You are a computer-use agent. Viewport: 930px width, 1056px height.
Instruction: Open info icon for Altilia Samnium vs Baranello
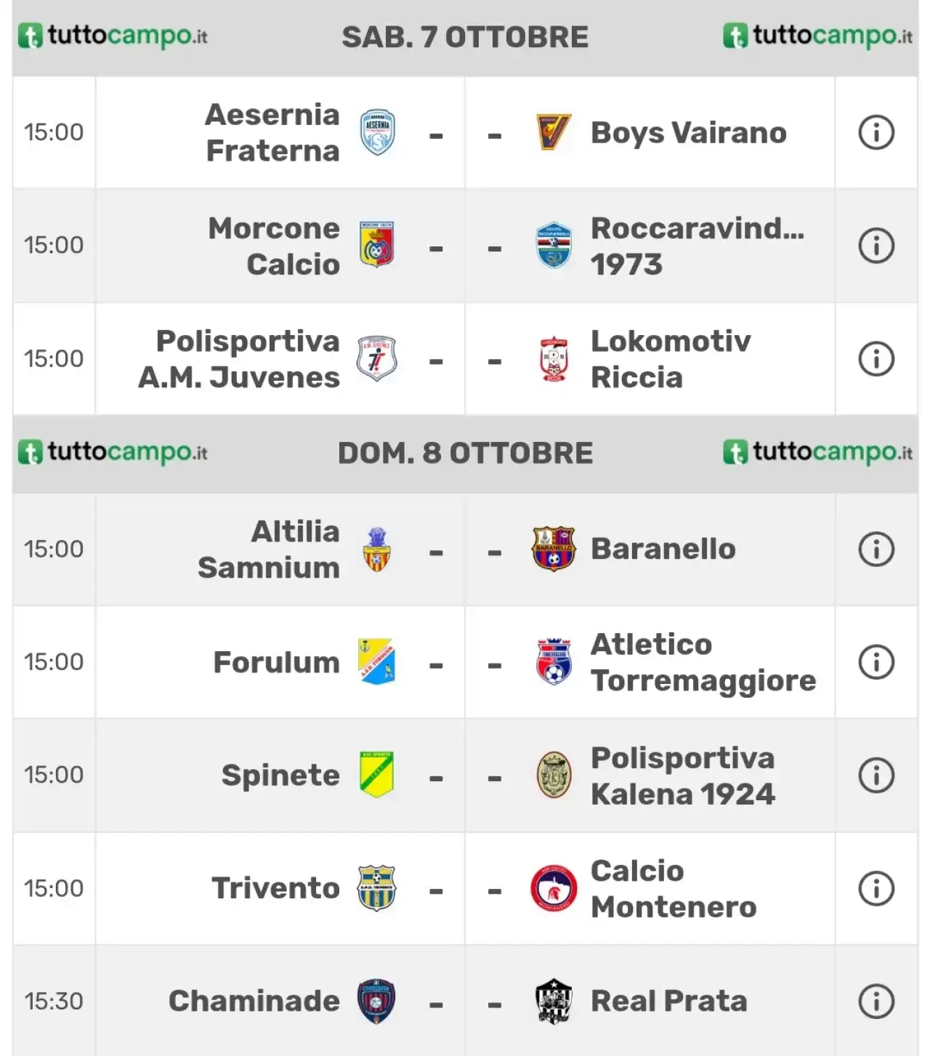[876, 549]
